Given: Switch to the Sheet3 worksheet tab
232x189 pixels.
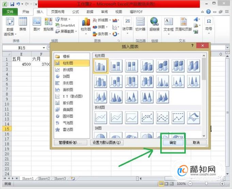Looking at the screenshot, I should pos(60,179).
